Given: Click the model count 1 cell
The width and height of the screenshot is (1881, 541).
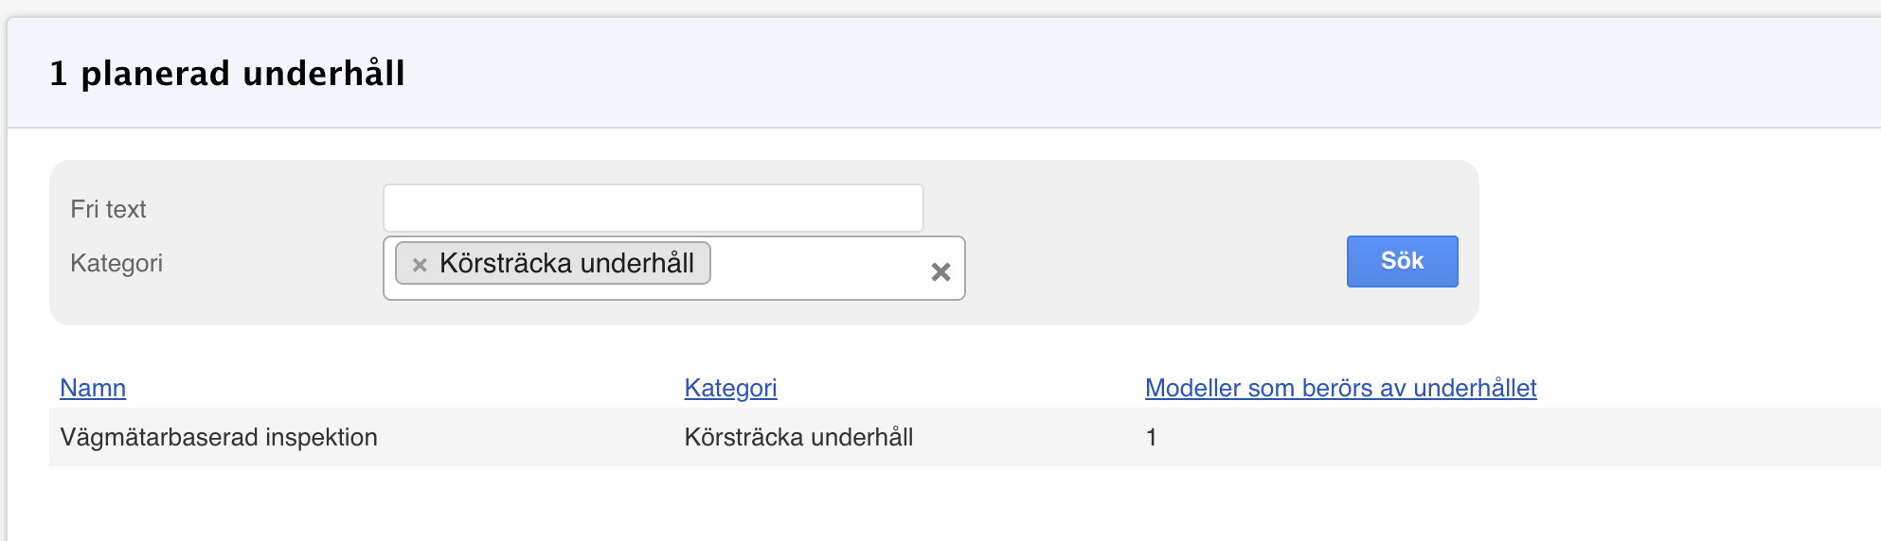Looking at the screenshot, I should (x=1151, y=437).
